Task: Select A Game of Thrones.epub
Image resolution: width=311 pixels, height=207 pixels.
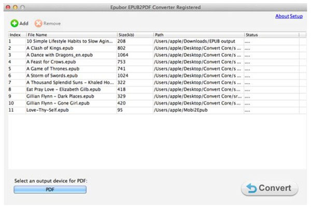Action: (53, 69)
